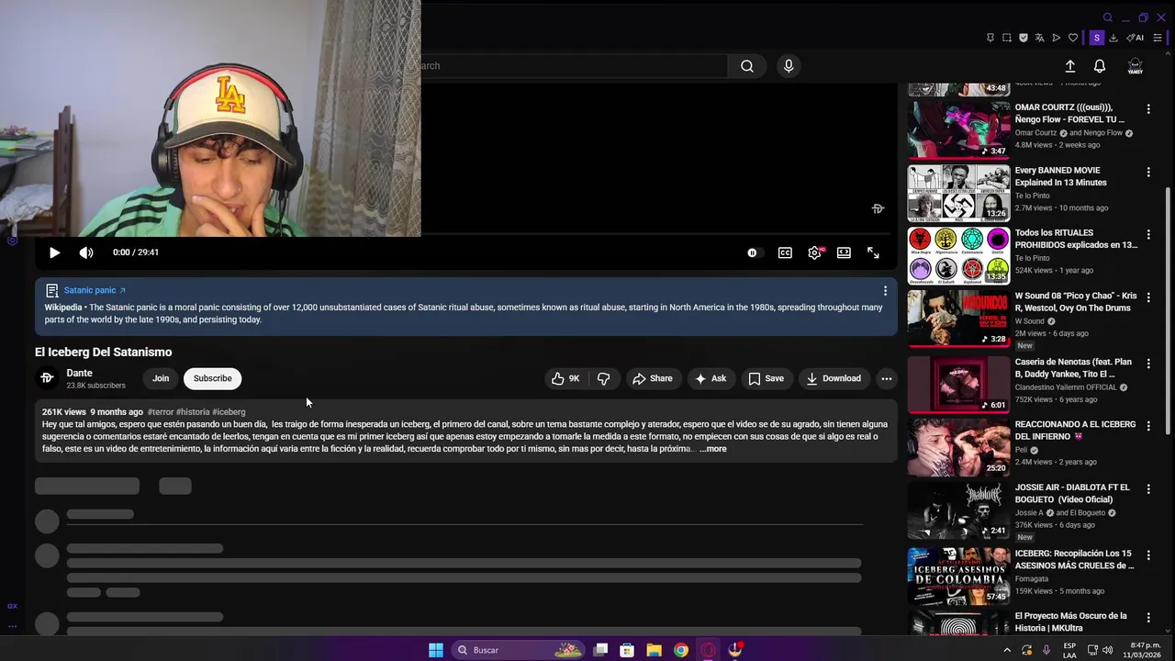This screenshot has height=661, width=1175.
Task: Open options for JOSSIE AIR DIABLOTA video
Action: coord(1148,489)
